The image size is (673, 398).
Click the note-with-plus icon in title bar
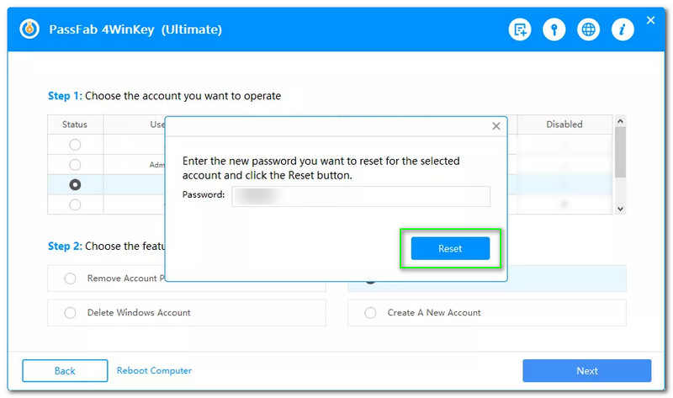pyautogui.click(x=520, y=29)
